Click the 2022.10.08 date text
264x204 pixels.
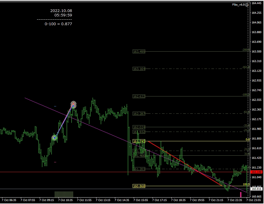tap(61, 11)
